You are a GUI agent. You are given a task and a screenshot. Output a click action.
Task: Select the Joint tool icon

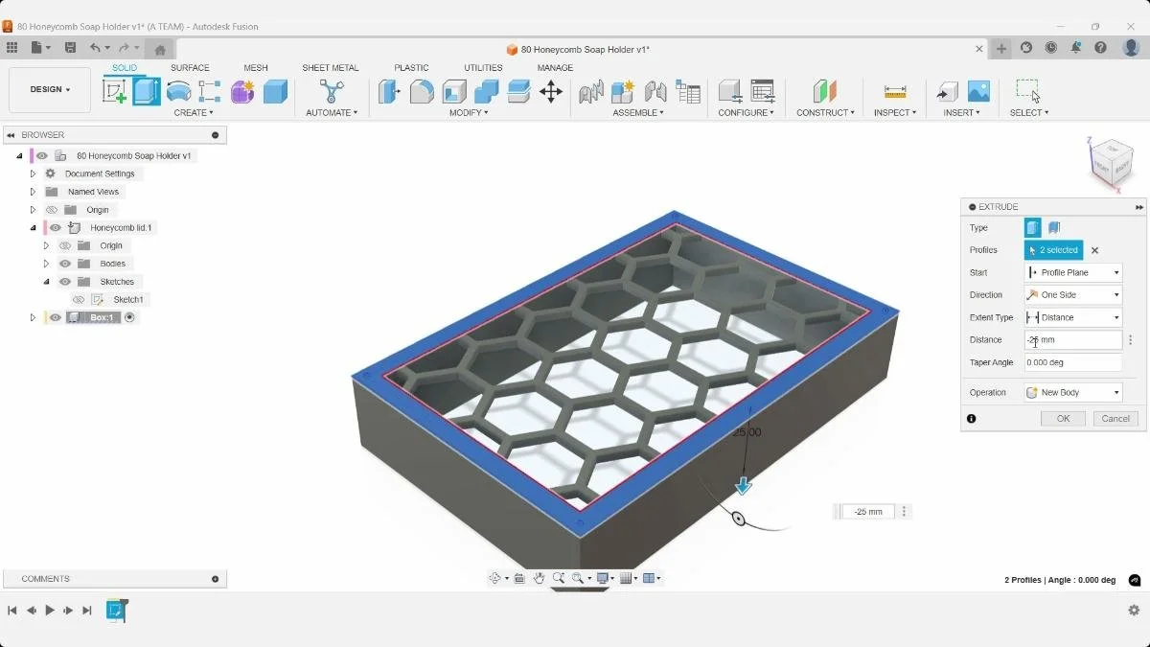[x=655, y=91]
